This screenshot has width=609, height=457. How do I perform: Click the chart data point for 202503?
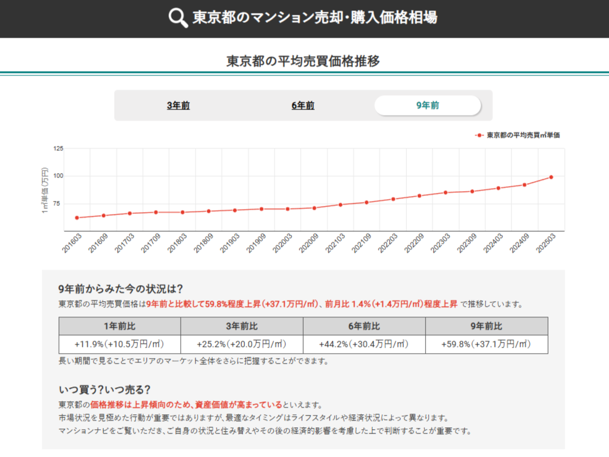pyautogui.click(x=551, y=177)
